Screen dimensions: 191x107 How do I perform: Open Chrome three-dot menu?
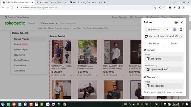coord(188,7)
